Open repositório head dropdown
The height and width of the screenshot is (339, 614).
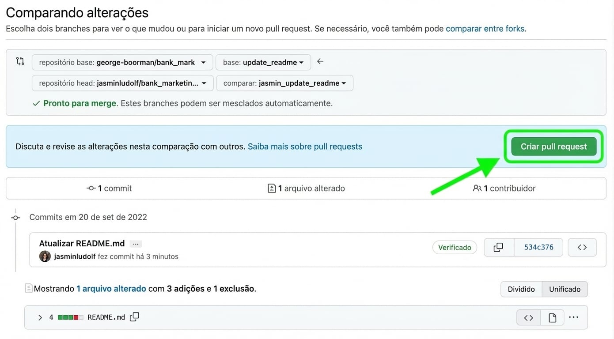pos(122,83)
